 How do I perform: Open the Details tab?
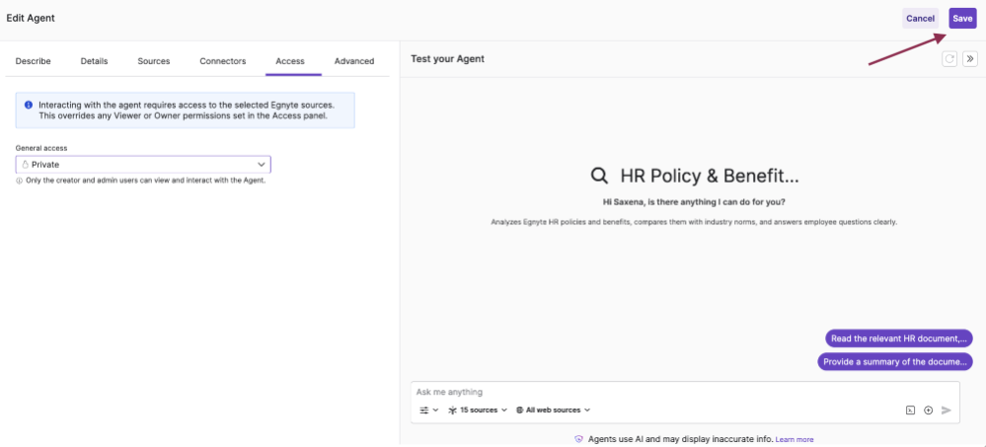(x=95, y=61)
